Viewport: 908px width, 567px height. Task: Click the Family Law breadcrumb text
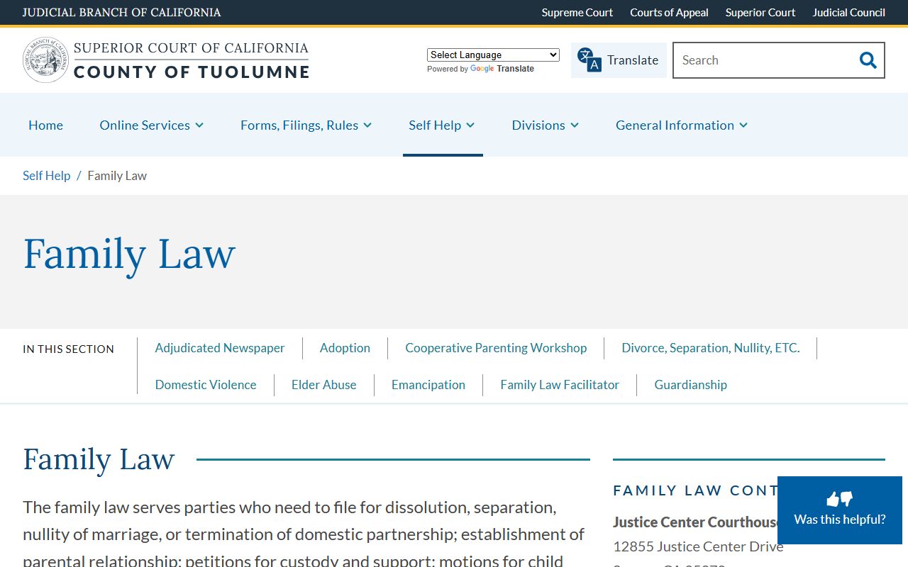click(117, 176)
